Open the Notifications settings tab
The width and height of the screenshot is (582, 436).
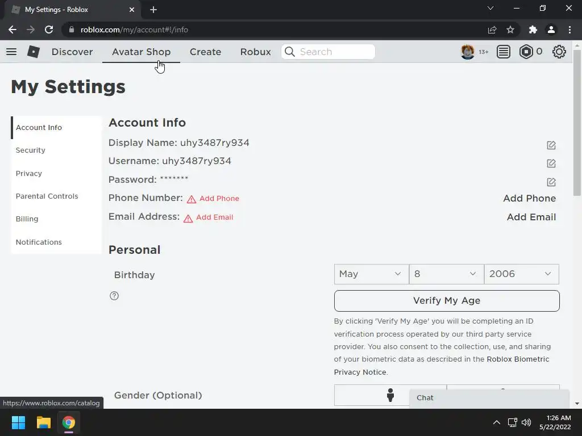click(56, 242)
